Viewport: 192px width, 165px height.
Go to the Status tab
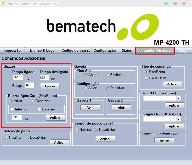tap(127, 51)
